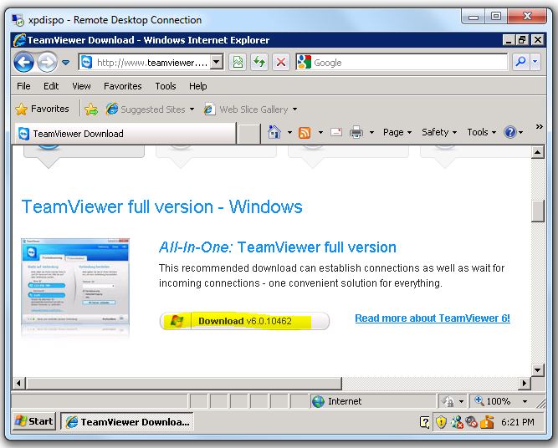Expand the Print dropdown arrow
This screenshot has width=558, height=448.
click(372, 133)
